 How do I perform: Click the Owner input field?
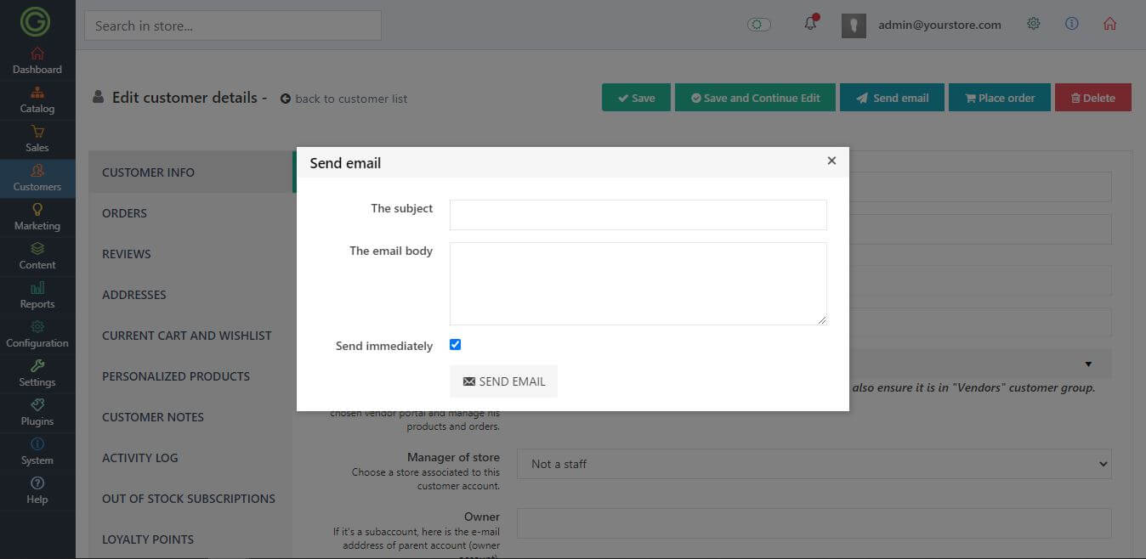[814, 523]
